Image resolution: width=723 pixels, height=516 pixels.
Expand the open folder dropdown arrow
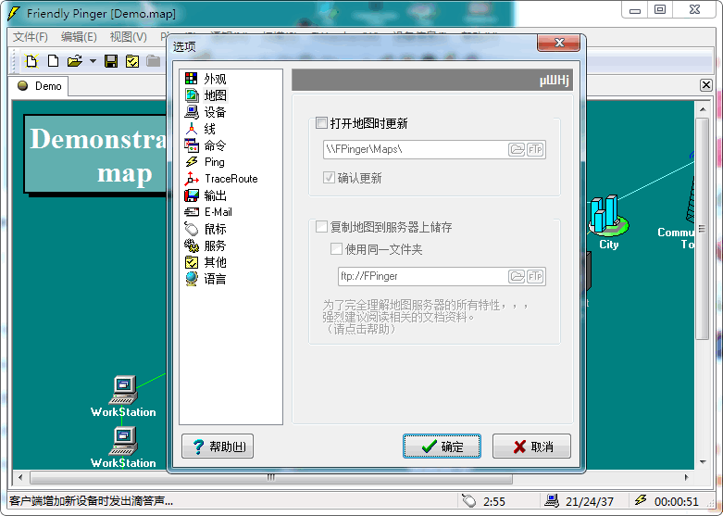pyautogui.click(x=93, y=61)
